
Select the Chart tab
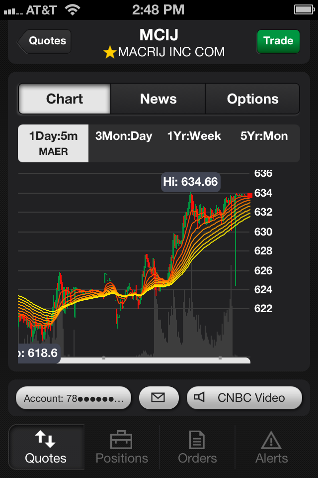[x=65, y=99]
